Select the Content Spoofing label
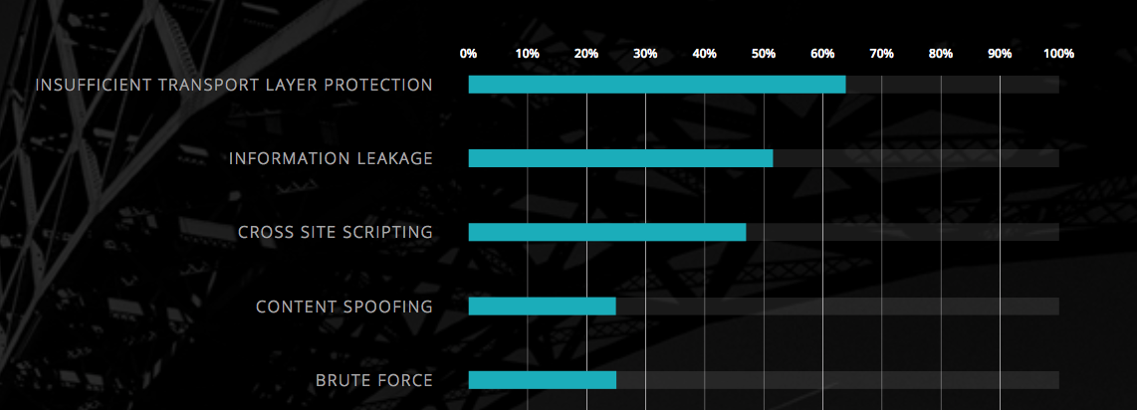1137x410 pixels. (x=344, y=307)
